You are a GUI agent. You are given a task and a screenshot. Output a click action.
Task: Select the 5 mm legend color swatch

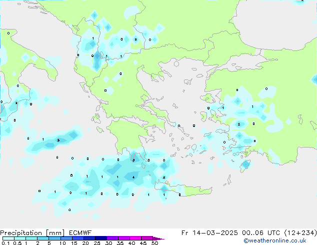tap(55, 238)
